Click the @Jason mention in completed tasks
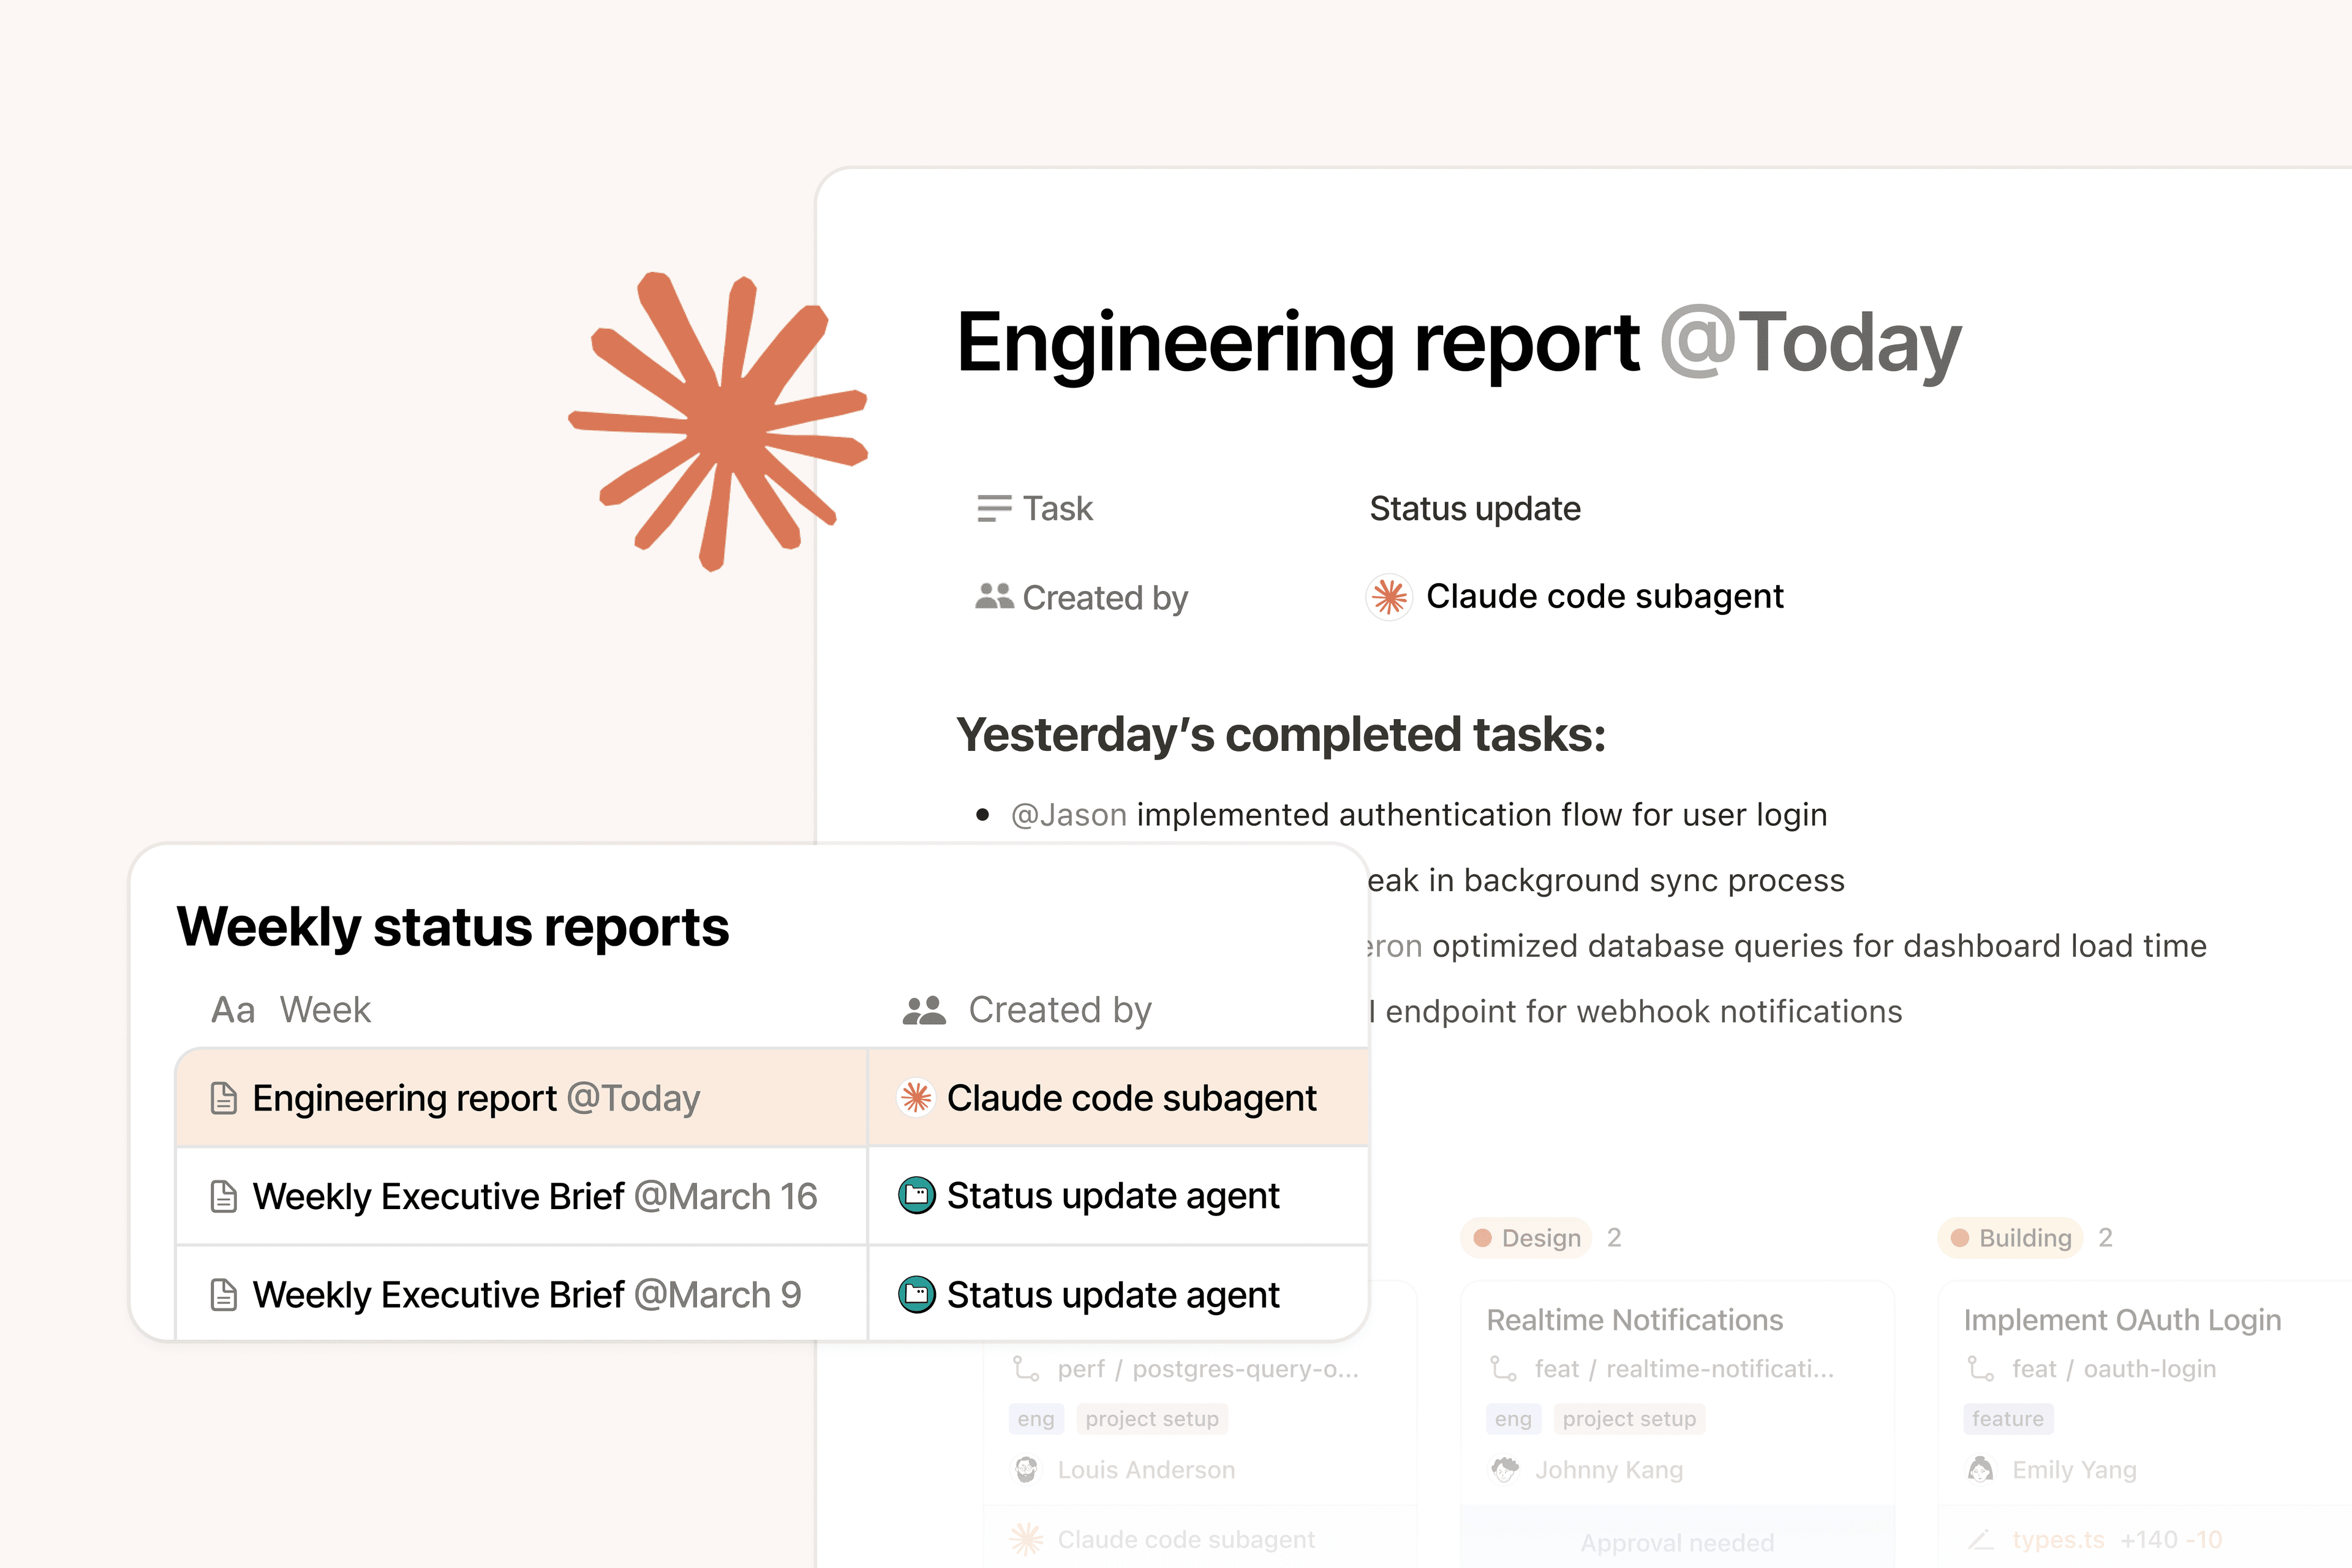Viewport: 2352px width, 1568px height. tap(1068, 815)
